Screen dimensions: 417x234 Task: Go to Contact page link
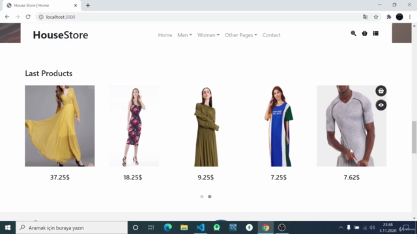tap(271, 35)
